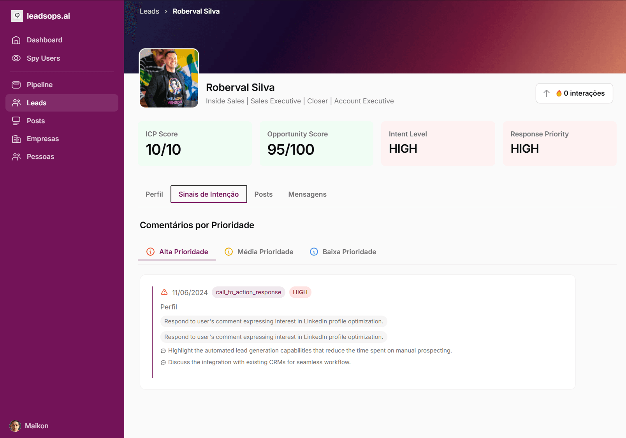Screen dimensions: 626x438
Task: Open Maikon's user avatar menu
Action: (x=15, y=426)
